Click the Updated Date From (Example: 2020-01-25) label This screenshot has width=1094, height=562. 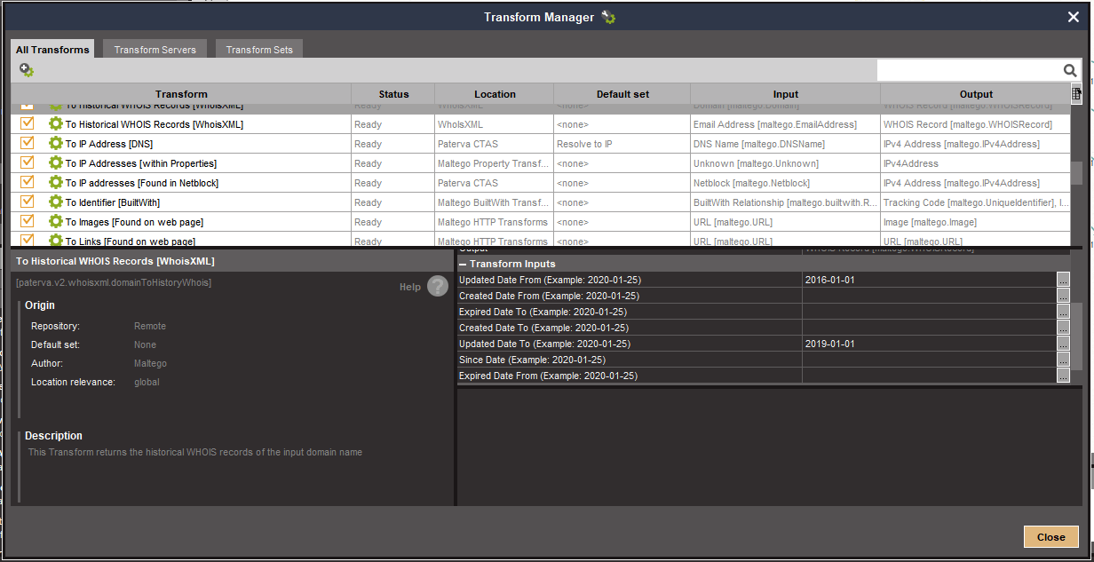[x=550, y=281]
